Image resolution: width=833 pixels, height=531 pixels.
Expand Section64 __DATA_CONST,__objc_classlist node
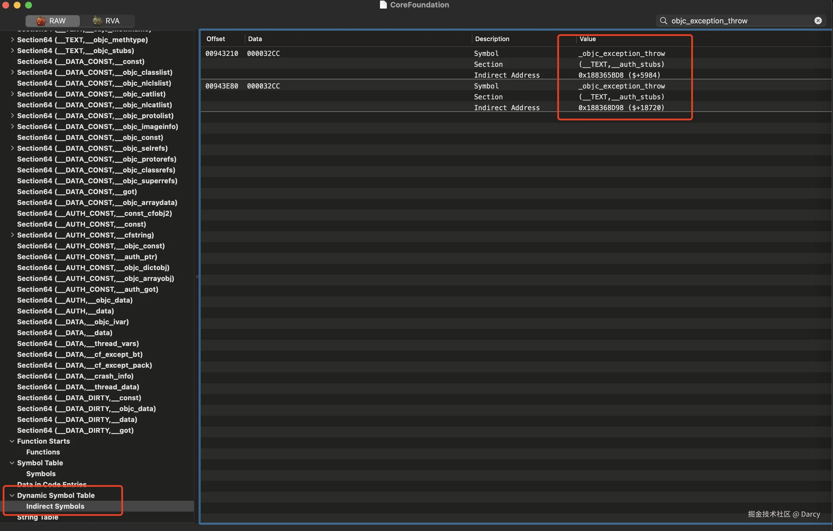click(x=12, y=72)
